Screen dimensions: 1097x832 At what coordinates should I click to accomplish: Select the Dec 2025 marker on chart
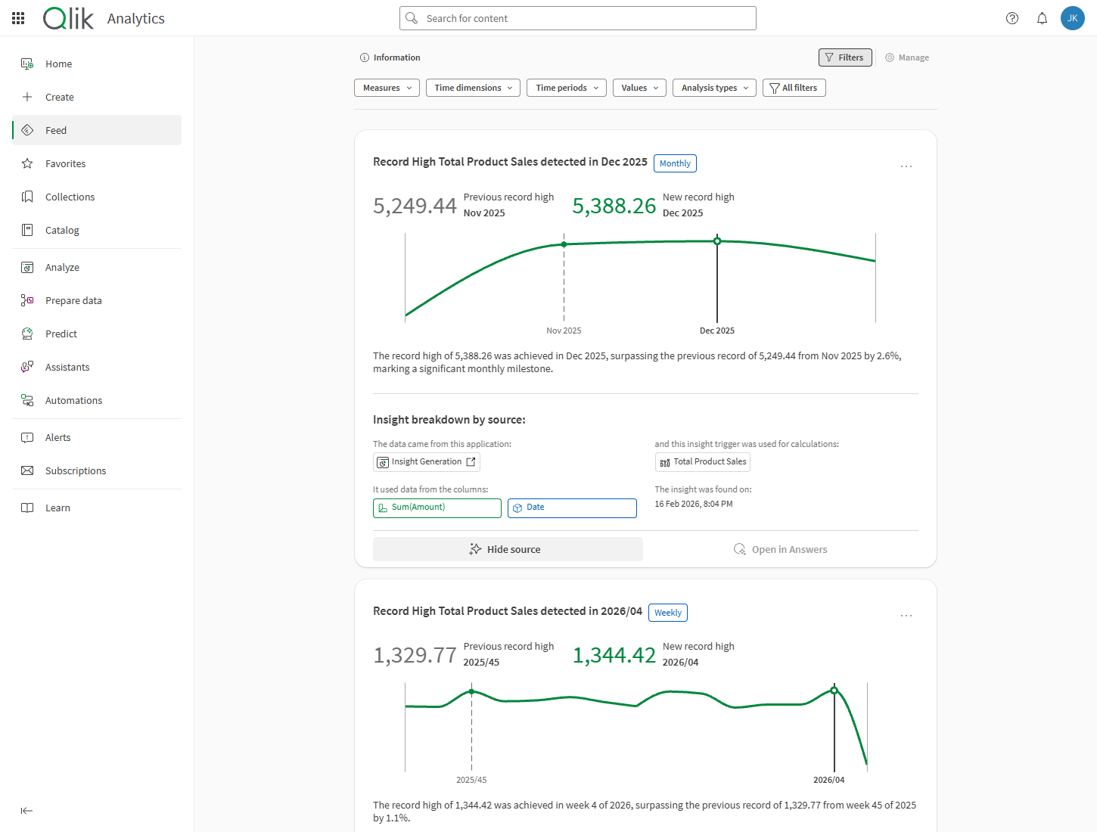coord(717,241)
